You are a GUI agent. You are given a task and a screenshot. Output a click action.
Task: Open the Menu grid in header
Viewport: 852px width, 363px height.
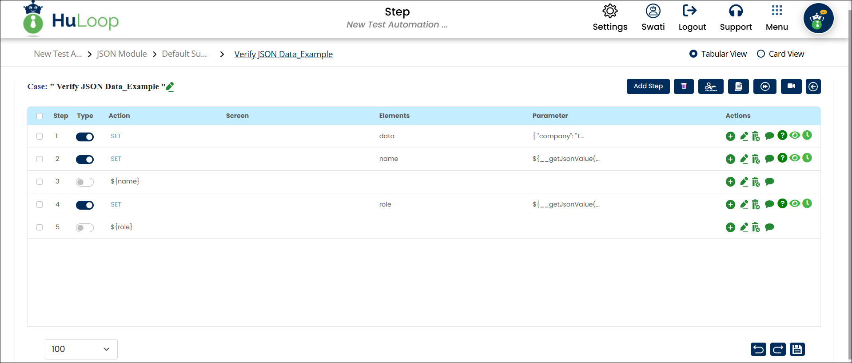pos(776,18)
